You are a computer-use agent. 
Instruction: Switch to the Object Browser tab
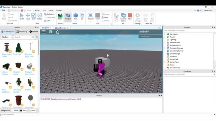pyautogui.click(x=60, y=28)
